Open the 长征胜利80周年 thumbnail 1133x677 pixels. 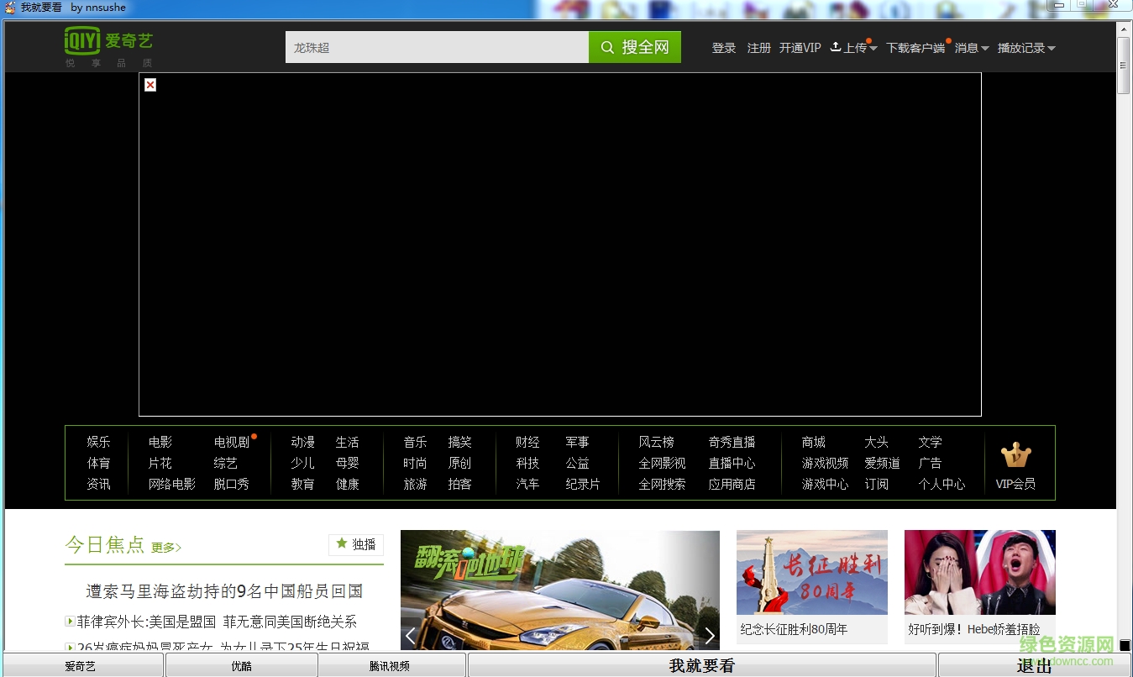pos(811,572)
